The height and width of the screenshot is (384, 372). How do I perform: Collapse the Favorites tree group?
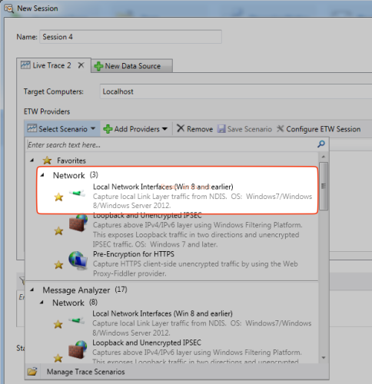[x=32, y=161]
